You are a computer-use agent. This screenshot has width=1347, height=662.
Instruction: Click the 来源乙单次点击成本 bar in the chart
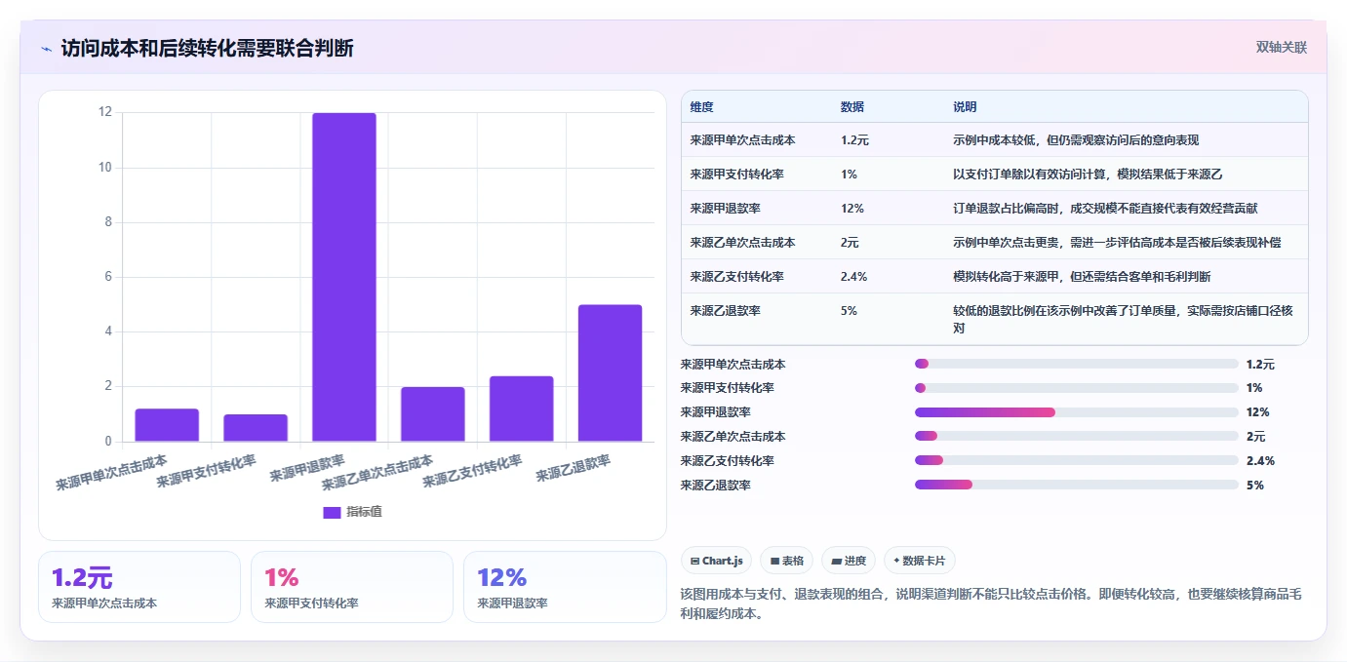[x=432, y=414]
